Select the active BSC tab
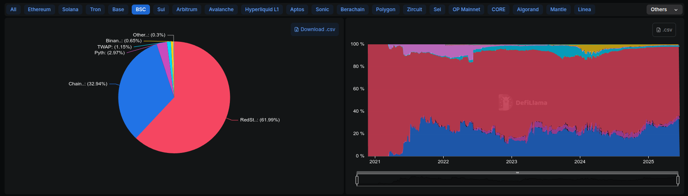Viewport: 688px width, 196px height. (x=141, y=10)
